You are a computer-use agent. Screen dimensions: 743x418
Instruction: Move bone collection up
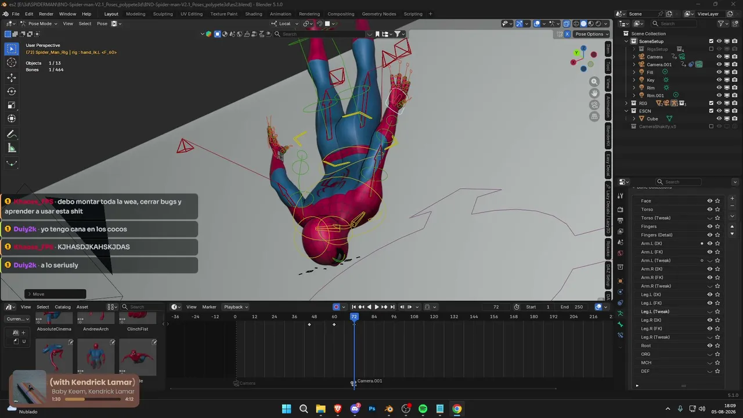tap(732, 226)
